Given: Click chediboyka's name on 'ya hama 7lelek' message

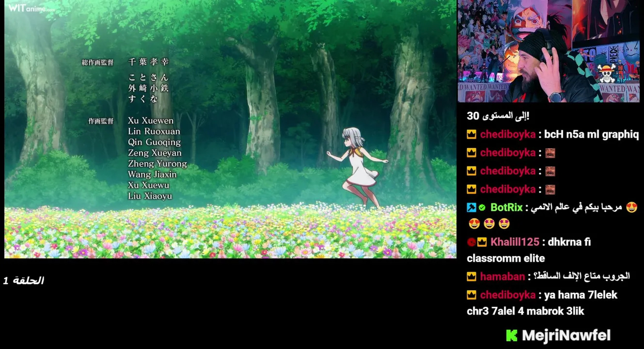Looking at the screenshot, I should (x=508, y=295).
